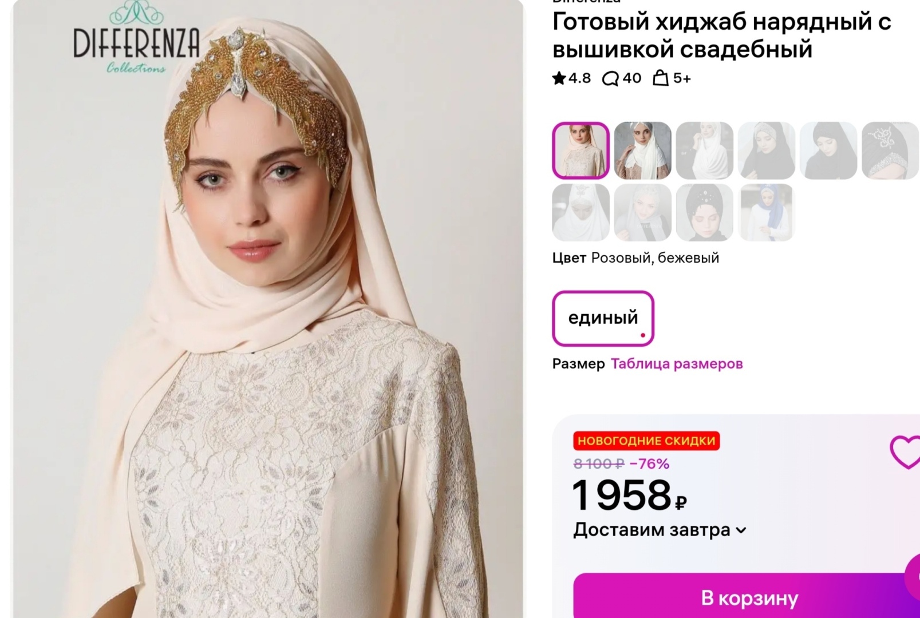The image size is (920, 618).
Task: Open reviews via the comment bubble icon
Action: pyautogui.click(x=610, y=78)
